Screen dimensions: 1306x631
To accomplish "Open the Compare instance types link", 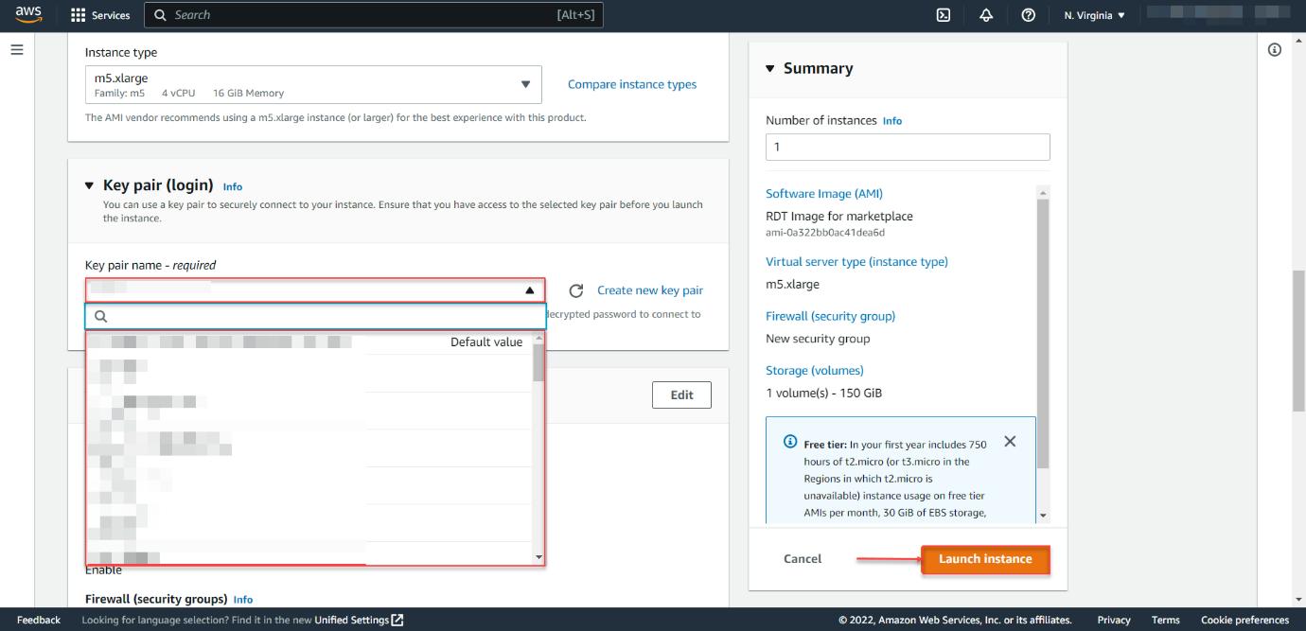I will point(631,84).
